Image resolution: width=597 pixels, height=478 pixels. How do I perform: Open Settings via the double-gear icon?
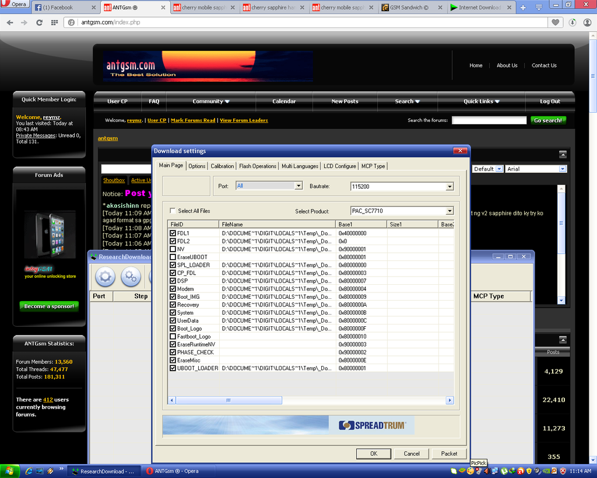(x=131, y=277)
